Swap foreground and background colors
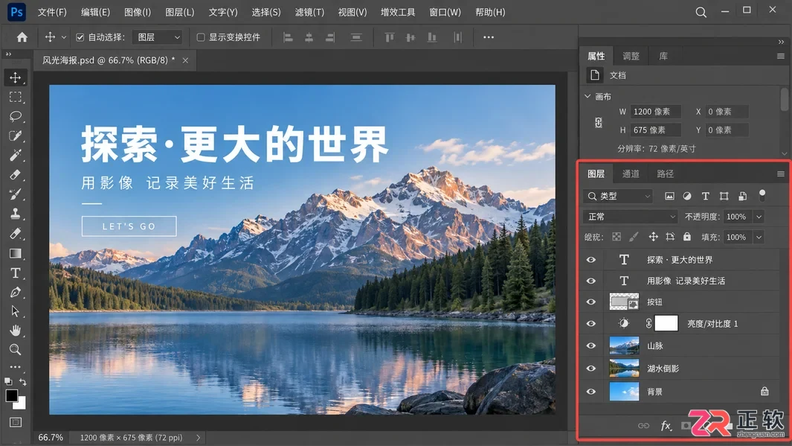The image size is (792, 446). [x=23, y=382]
